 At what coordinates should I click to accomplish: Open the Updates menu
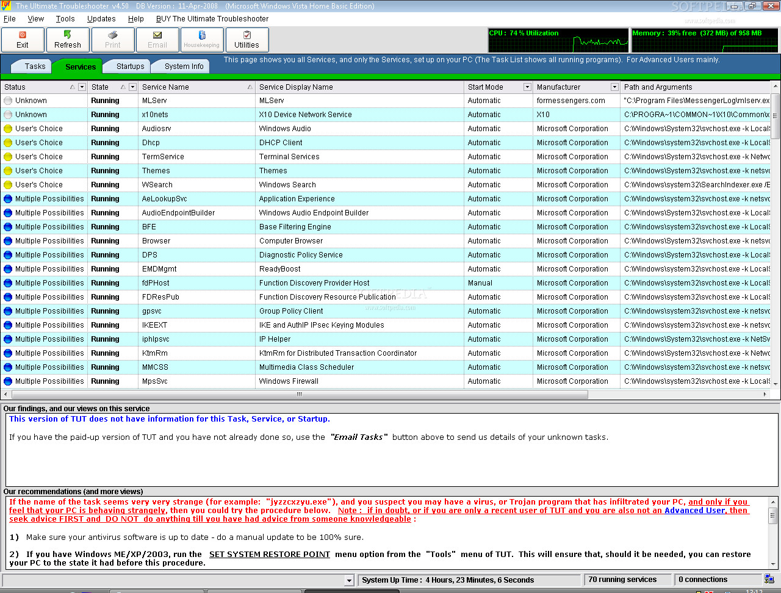coord(101,19)
